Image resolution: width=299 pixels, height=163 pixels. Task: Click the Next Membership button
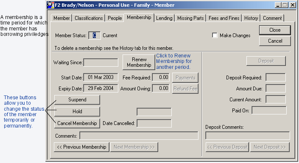tap(134, 147)
